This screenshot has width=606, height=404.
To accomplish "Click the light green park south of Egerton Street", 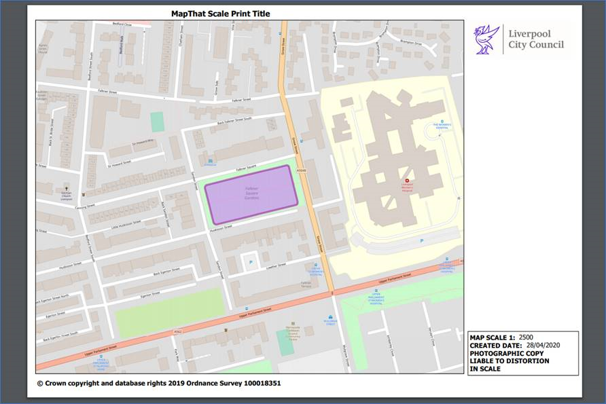I will click(170, 313).
